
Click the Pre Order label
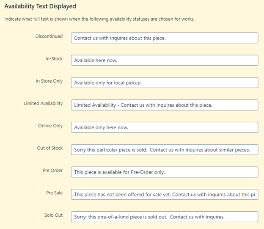coord(52,171)
